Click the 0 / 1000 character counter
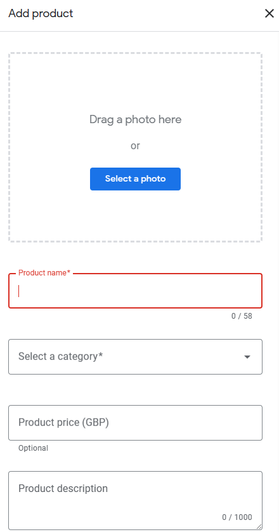279x532 pixels. (x=237, y=517)
